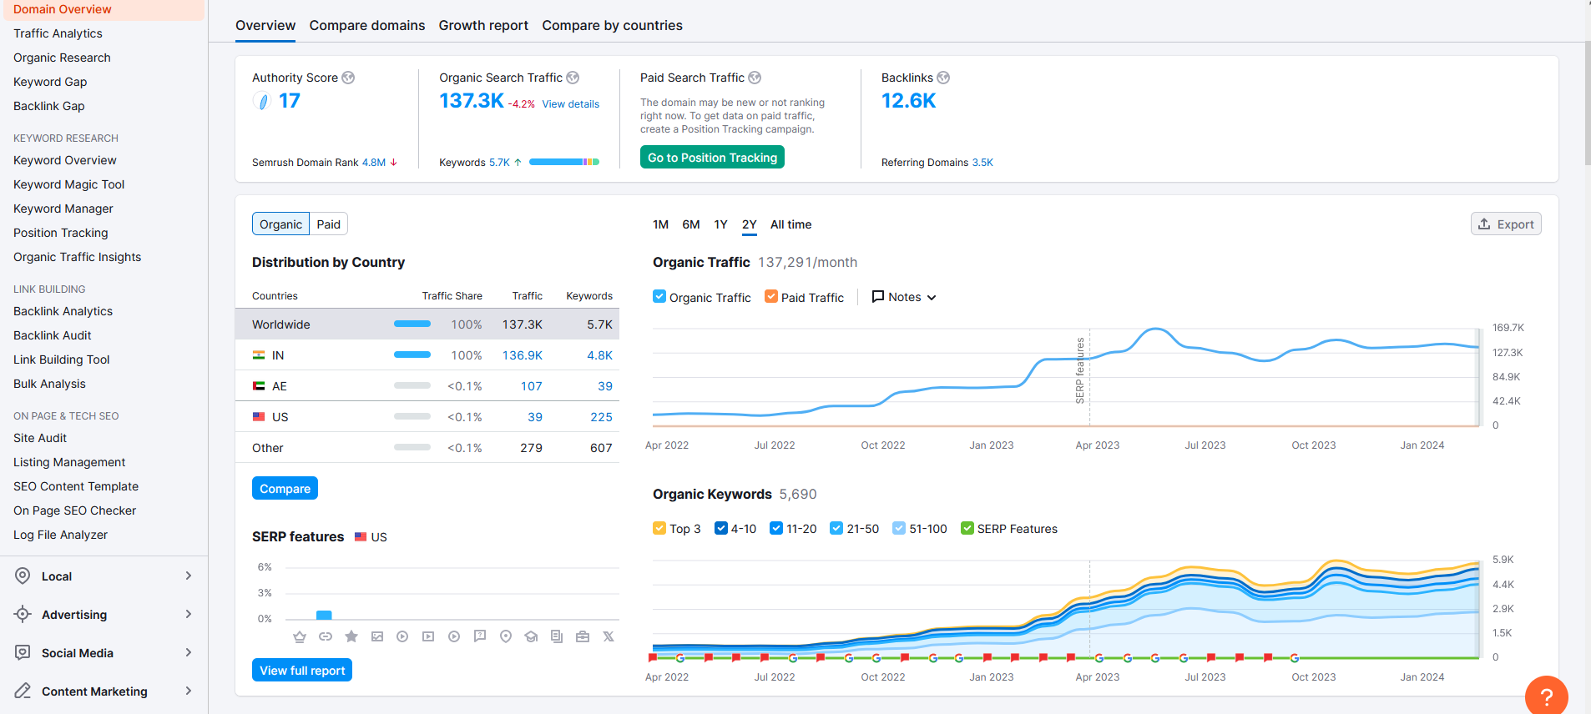
Task: Open the Notes dropdown
Action: point(904,297)
